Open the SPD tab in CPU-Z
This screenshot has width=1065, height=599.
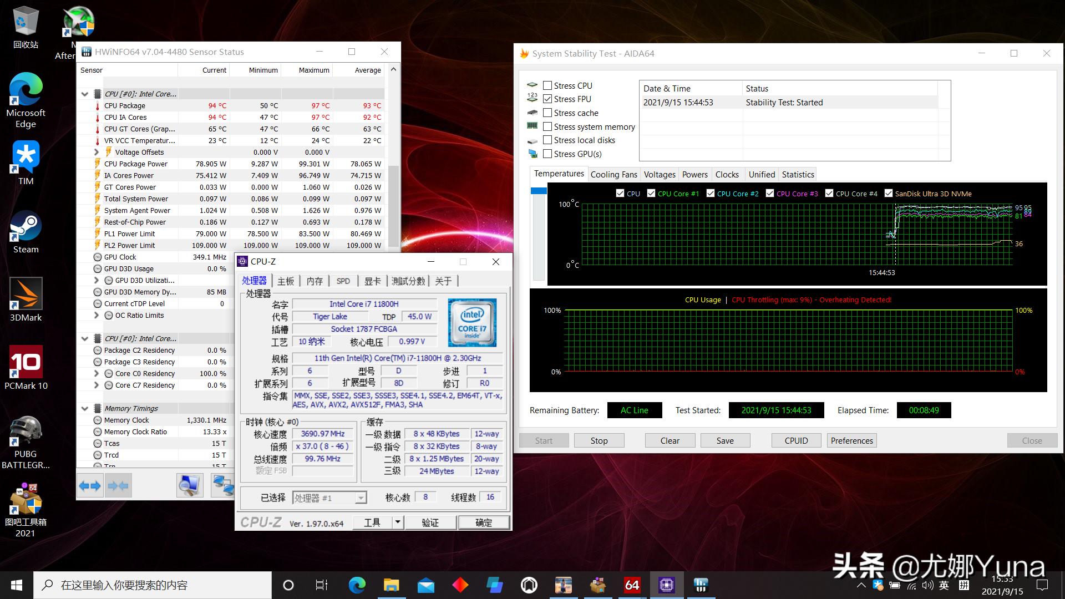[343, 281]
